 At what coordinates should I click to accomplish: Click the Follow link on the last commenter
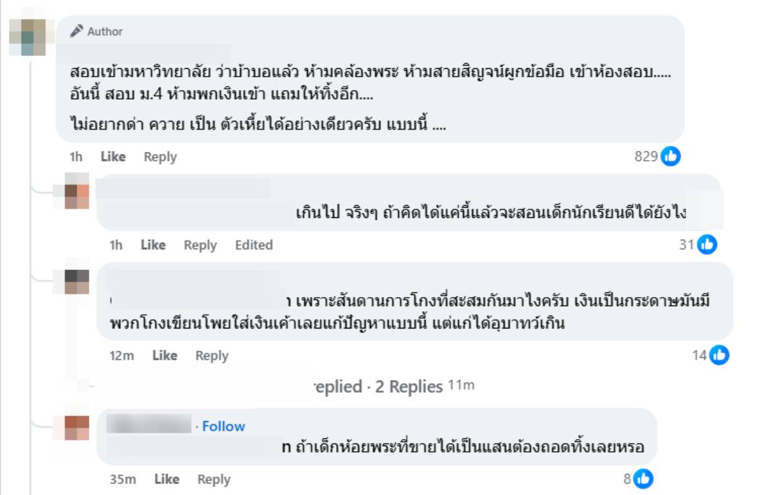222,426
